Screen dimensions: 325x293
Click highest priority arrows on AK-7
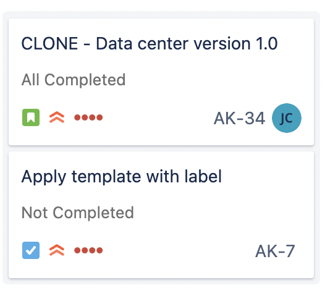point(57,250)
